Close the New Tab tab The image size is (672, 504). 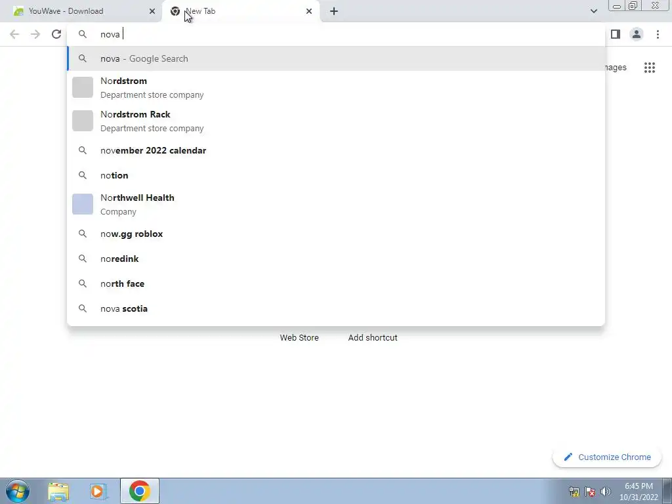point(309,11)
